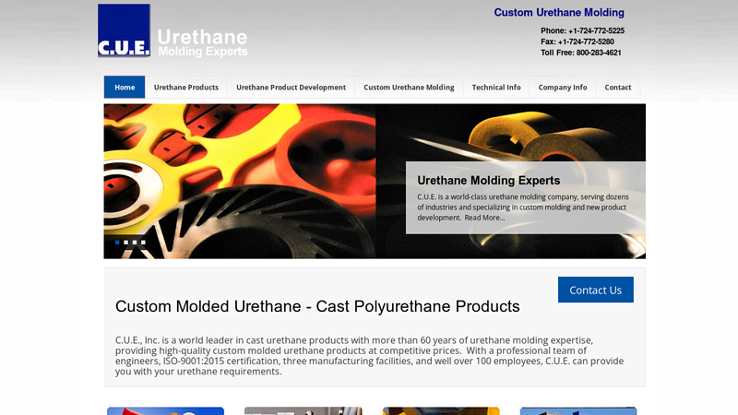Follow the Read More... link in the slider

[484, 218]
